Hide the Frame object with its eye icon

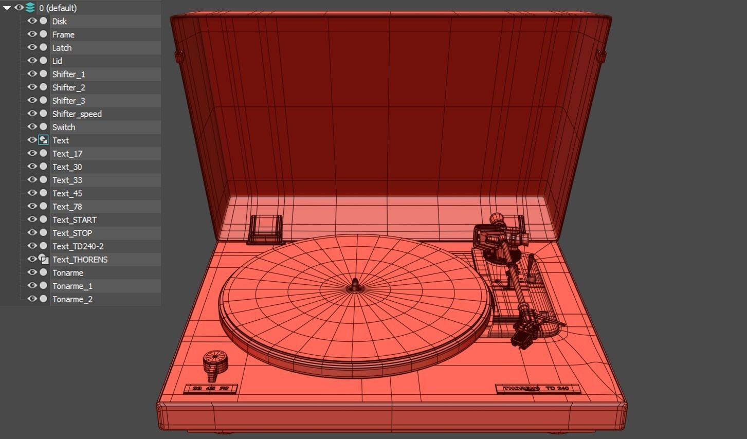pyautogui.click(x=32, y=34)
